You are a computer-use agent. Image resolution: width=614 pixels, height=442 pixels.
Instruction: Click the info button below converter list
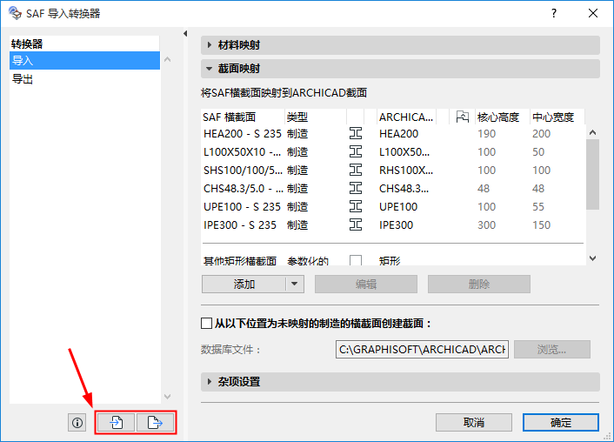(77, 423)
